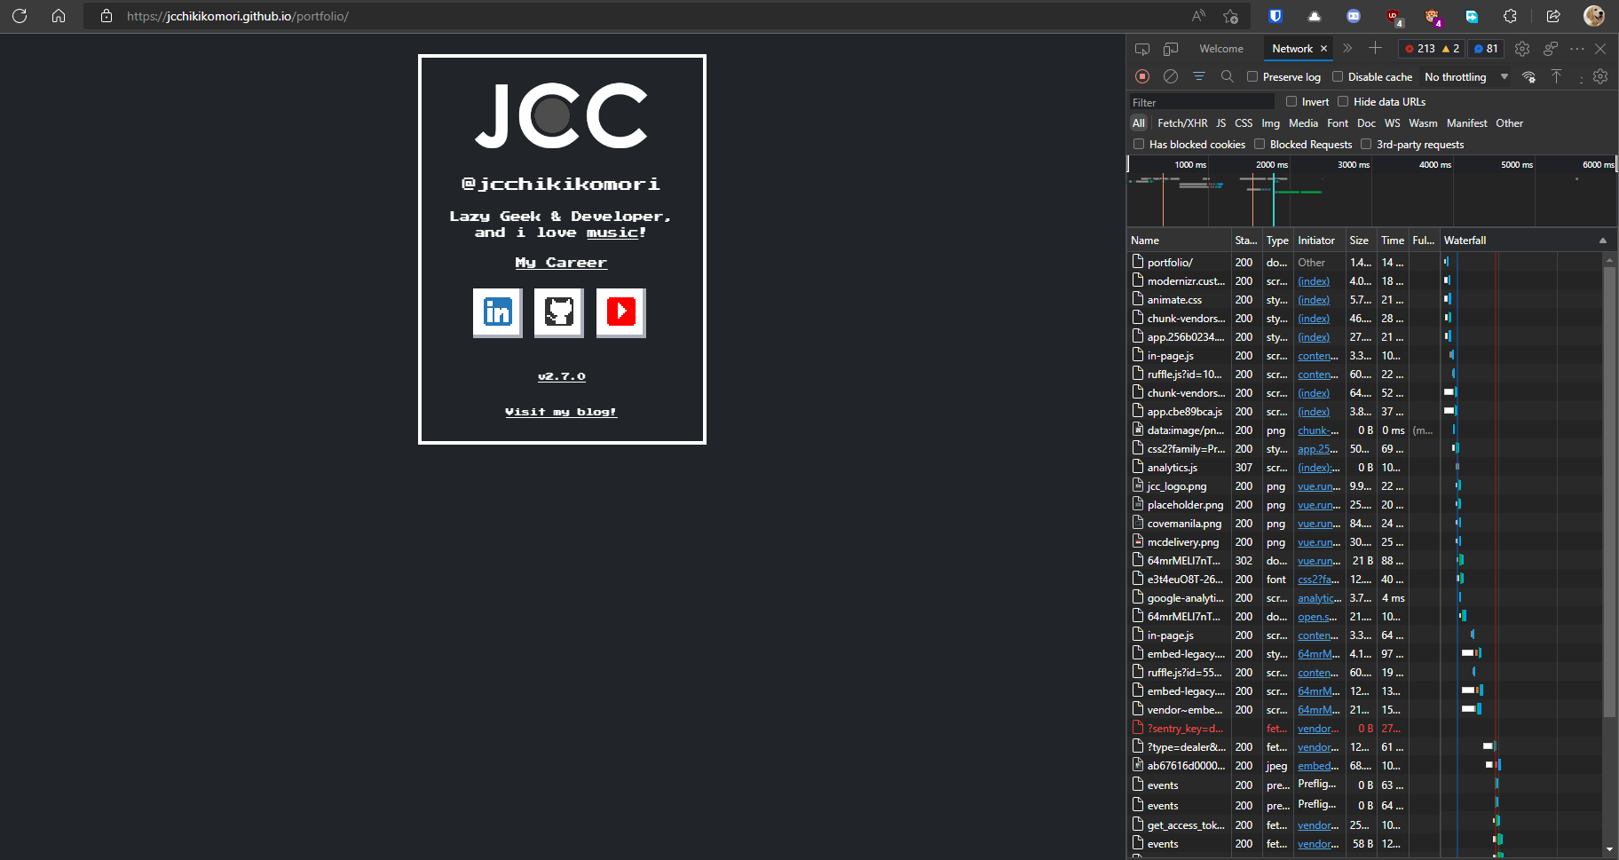Click inside the network Filter field
The image size is (1619, 860).
point(1198,101)
